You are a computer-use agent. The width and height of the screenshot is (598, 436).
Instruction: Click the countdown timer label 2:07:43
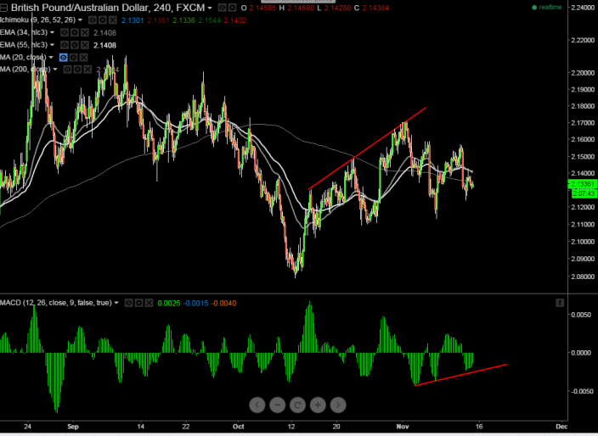pos(584,193)
